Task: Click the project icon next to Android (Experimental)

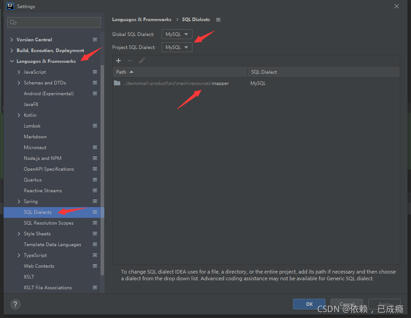Action: pyautogui.click(x=95, y=93)
